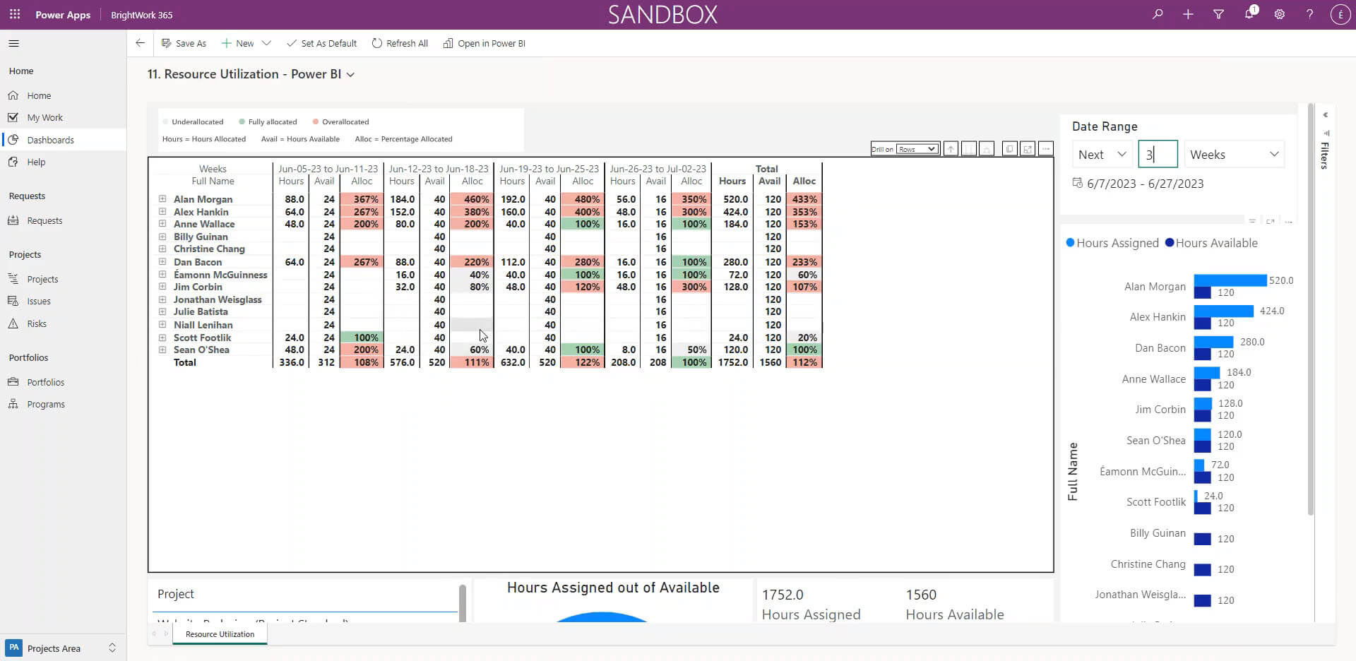Image resolution: width=1356 pixels, height=661 pixels.
Task: Open search in the top bar
Action: click(x=1158, y=14)
